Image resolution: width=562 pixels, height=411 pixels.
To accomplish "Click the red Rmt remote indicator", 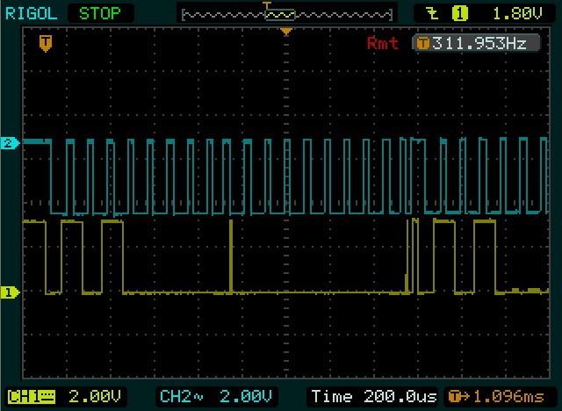I will coord(382,43).
